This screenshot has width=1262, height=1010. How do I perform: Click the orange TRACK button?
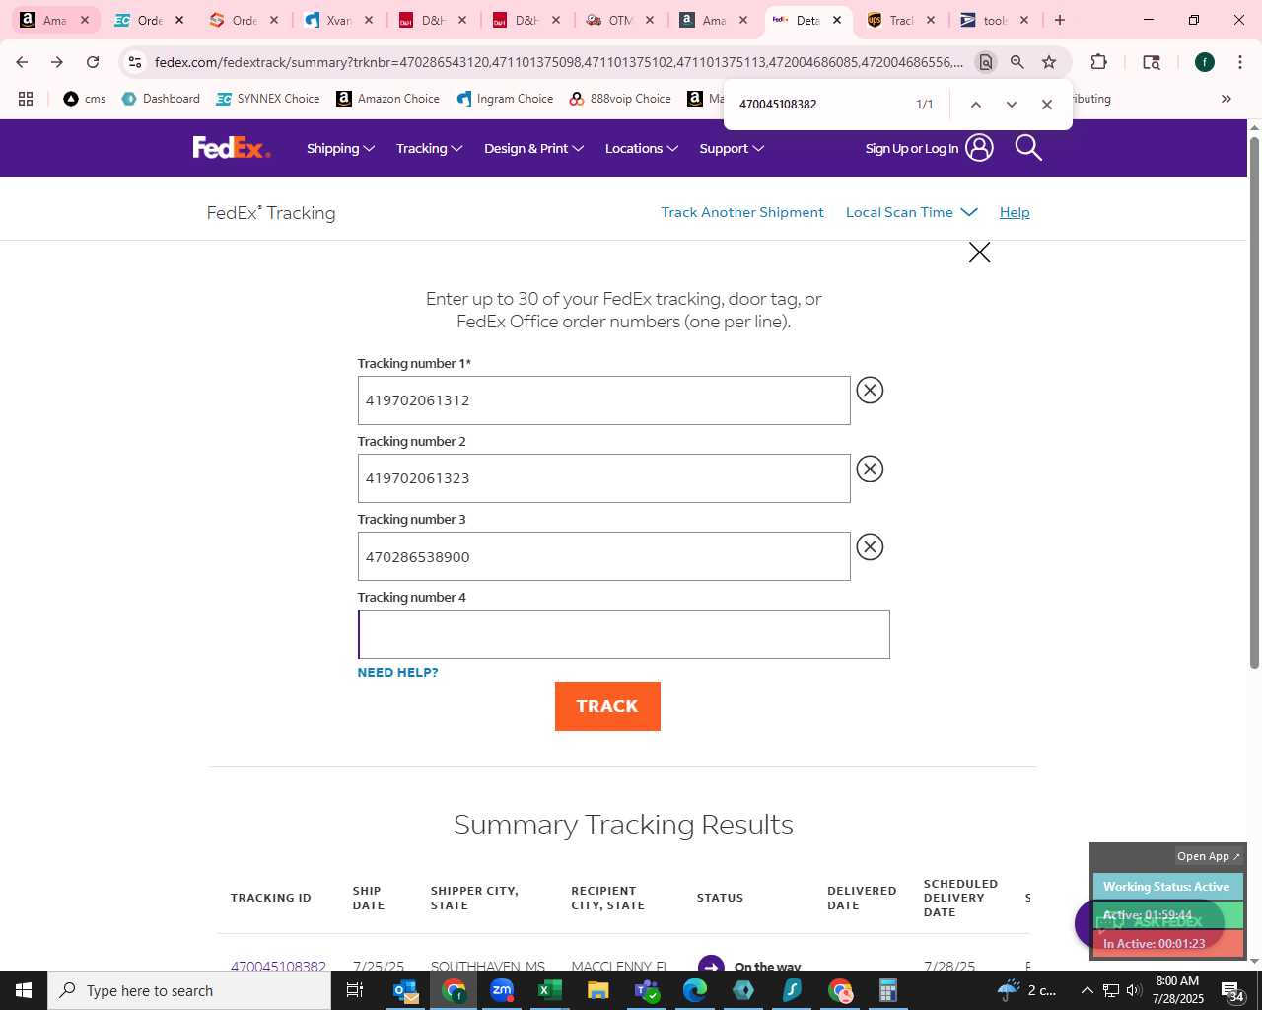pos(607,706)
